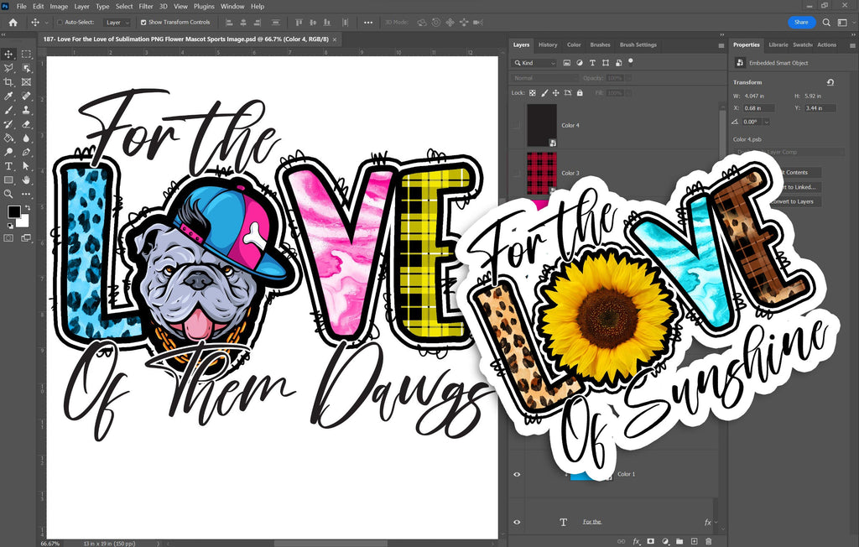859x547 pixels.
Task: Close the sublimation PSD document tab
Action: coord(335,39)
